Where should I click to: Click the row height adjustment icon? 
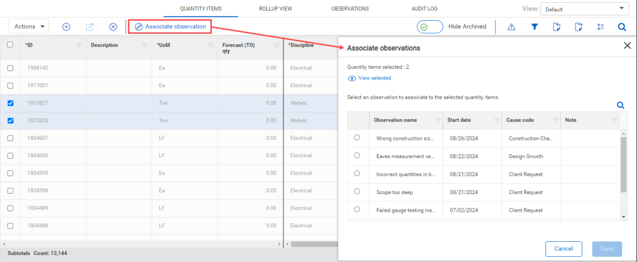pyautogui.click(x=600, y=27)
